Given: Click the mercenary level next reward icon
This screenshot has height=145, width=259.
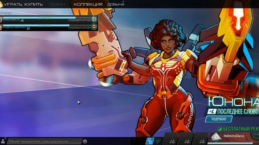Looking at the screenshot, I should pos(94,27).
